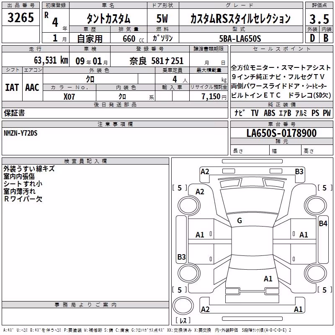The image size is (335, 335).
Task: Select "保証書" under 後日発送部品
Action: pyautogui.click(x=14, y=113)
